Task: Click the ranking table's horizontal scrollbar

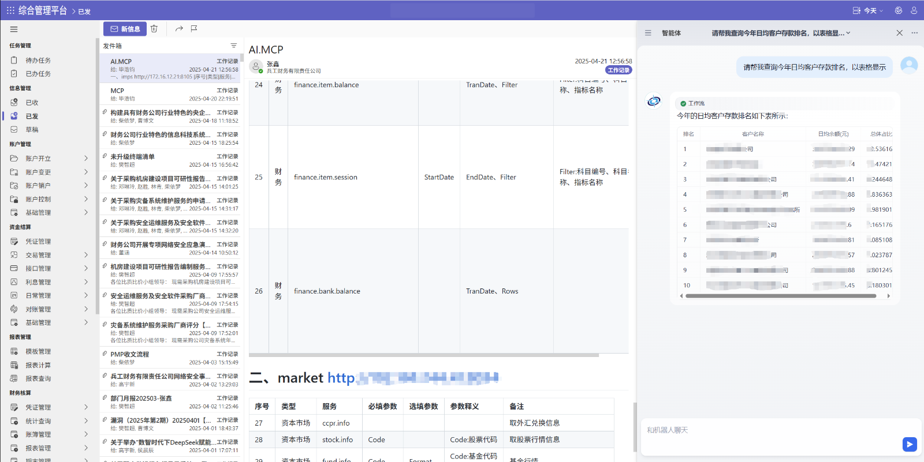Action: 780,296
